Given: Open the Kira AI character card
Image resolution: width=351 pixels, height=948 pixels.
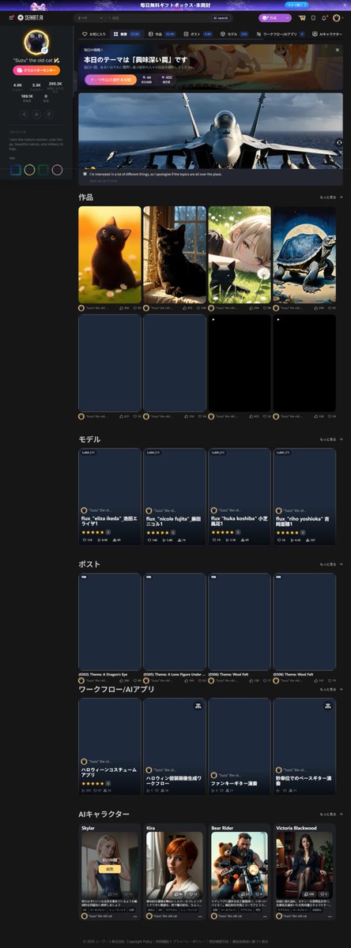Looking at the screenshot, I should [x=175, y=871].
